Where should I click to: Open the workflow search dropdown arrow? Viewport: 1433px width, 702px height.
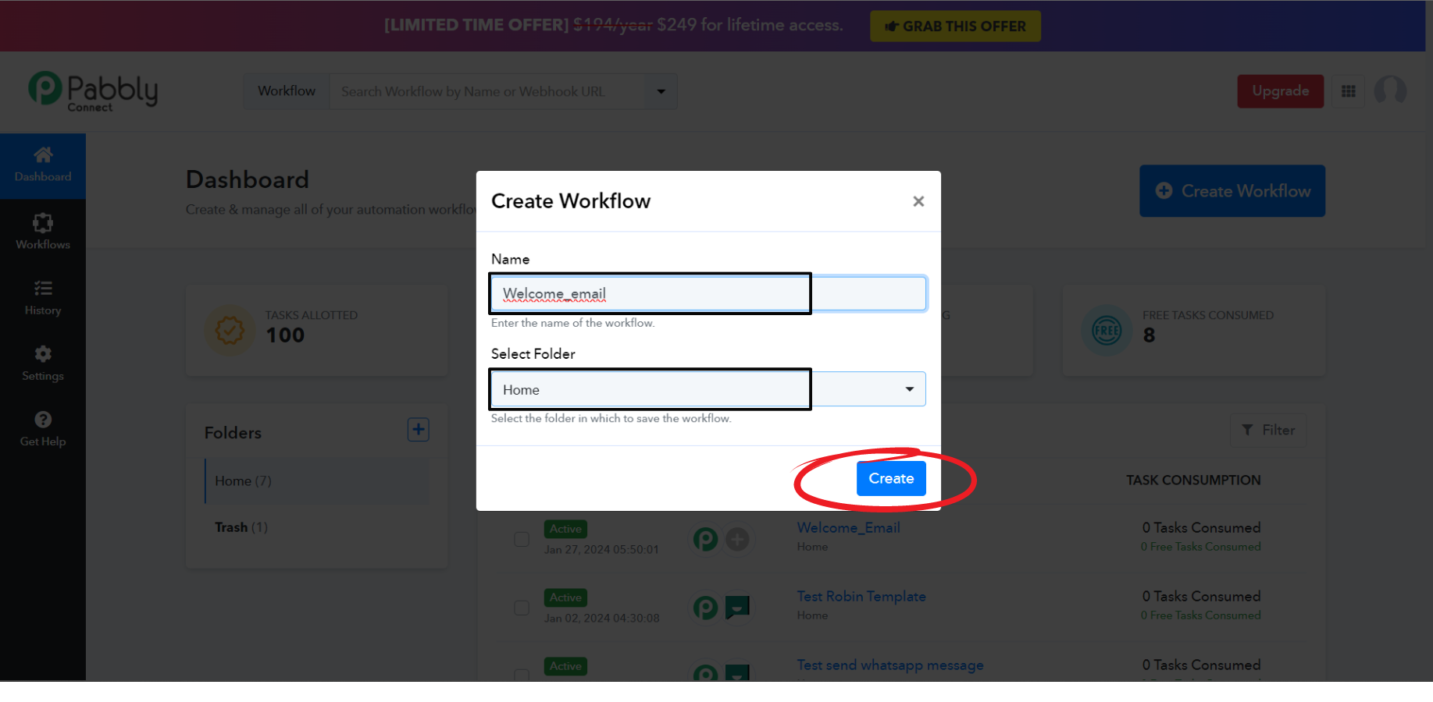[x=661, y=91]
